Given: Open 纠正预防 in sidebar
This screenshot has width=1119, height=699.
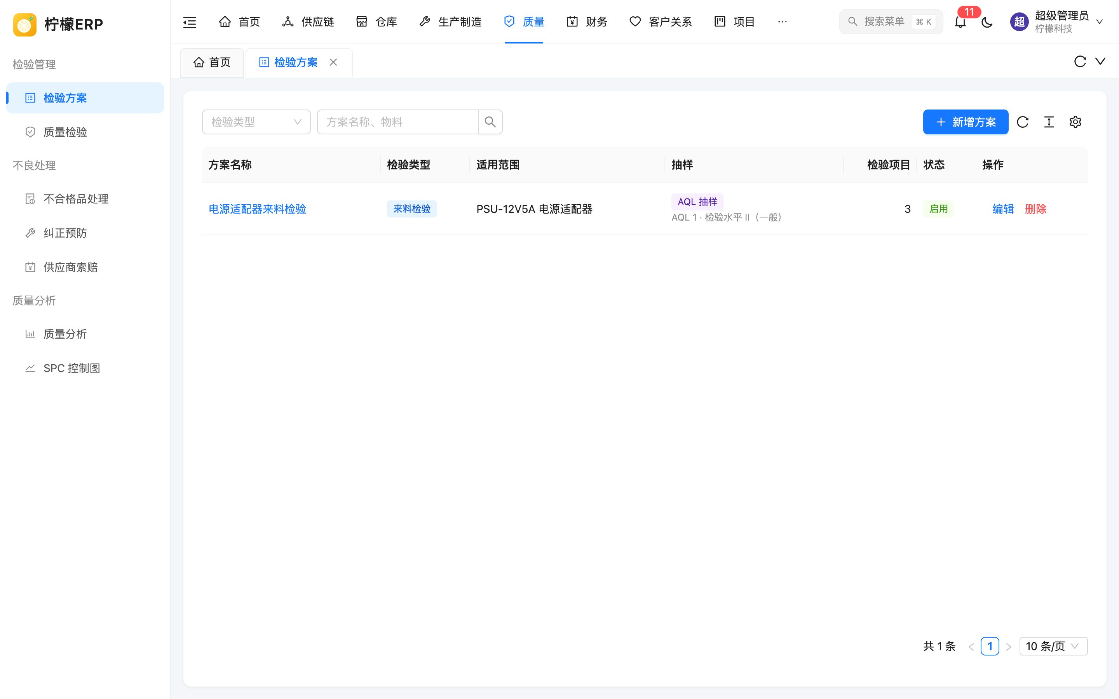Looking at the screenshot, I should pos(85,233).
